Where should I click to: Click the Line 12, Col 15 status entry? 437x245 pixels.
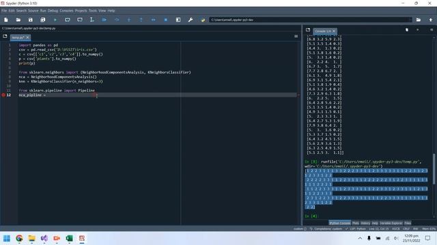coord(378,229)
